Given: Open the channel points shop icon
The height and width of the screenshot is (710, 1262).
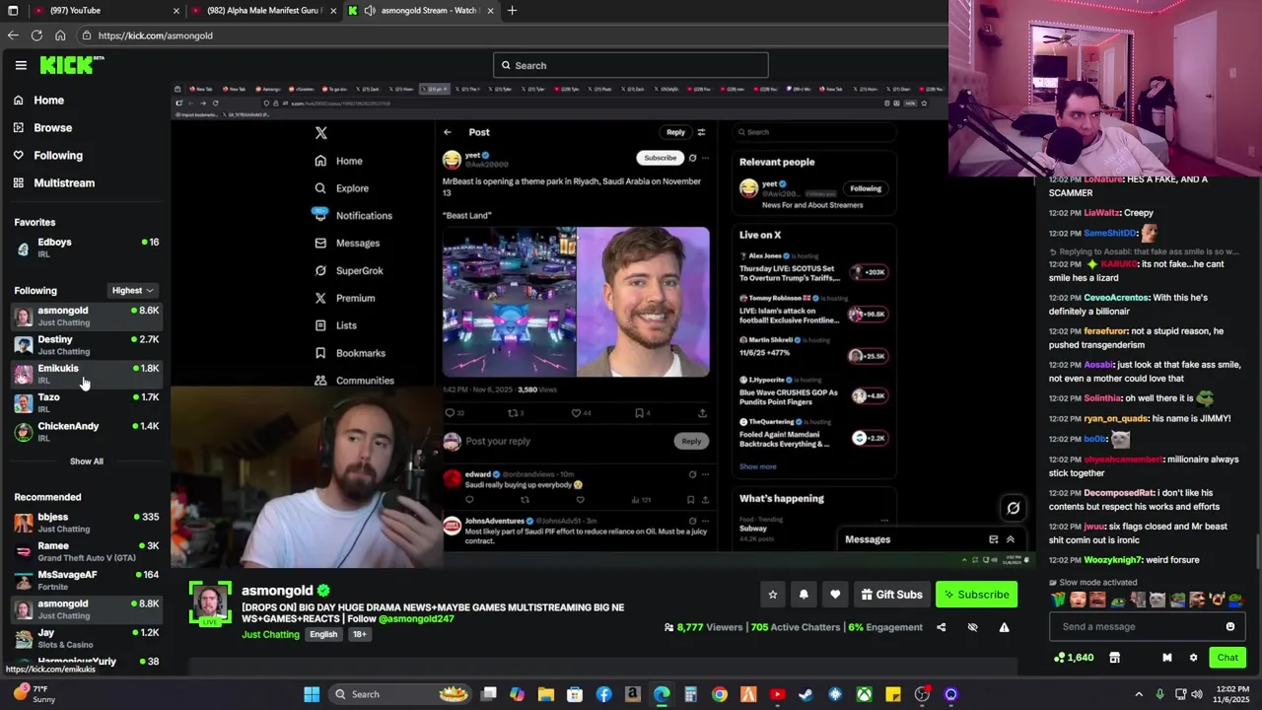Looking at the screenshot, I should pos(1114,658).
